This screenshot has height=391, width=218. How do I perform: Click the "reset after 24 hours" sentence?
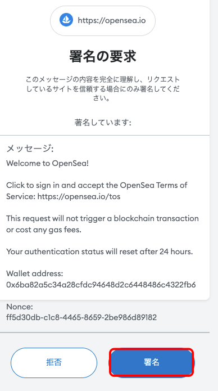(99, 251)
